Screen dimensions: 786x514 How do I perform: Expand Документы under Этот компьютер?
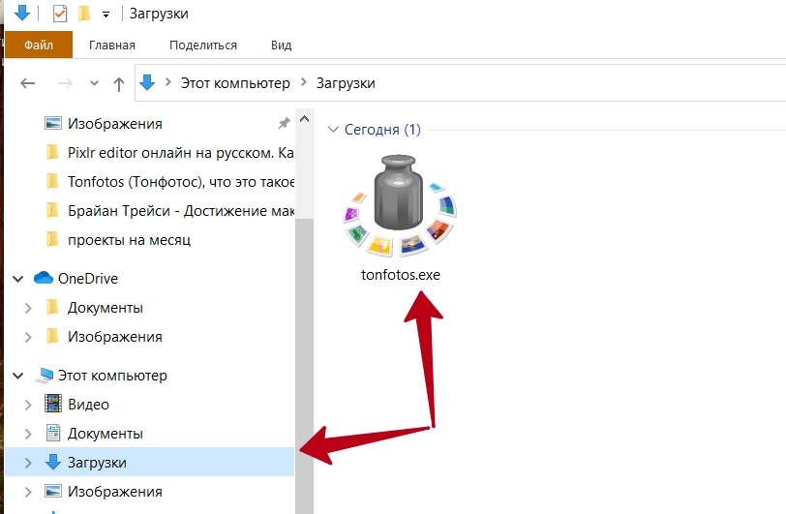(x=29, y=434)
